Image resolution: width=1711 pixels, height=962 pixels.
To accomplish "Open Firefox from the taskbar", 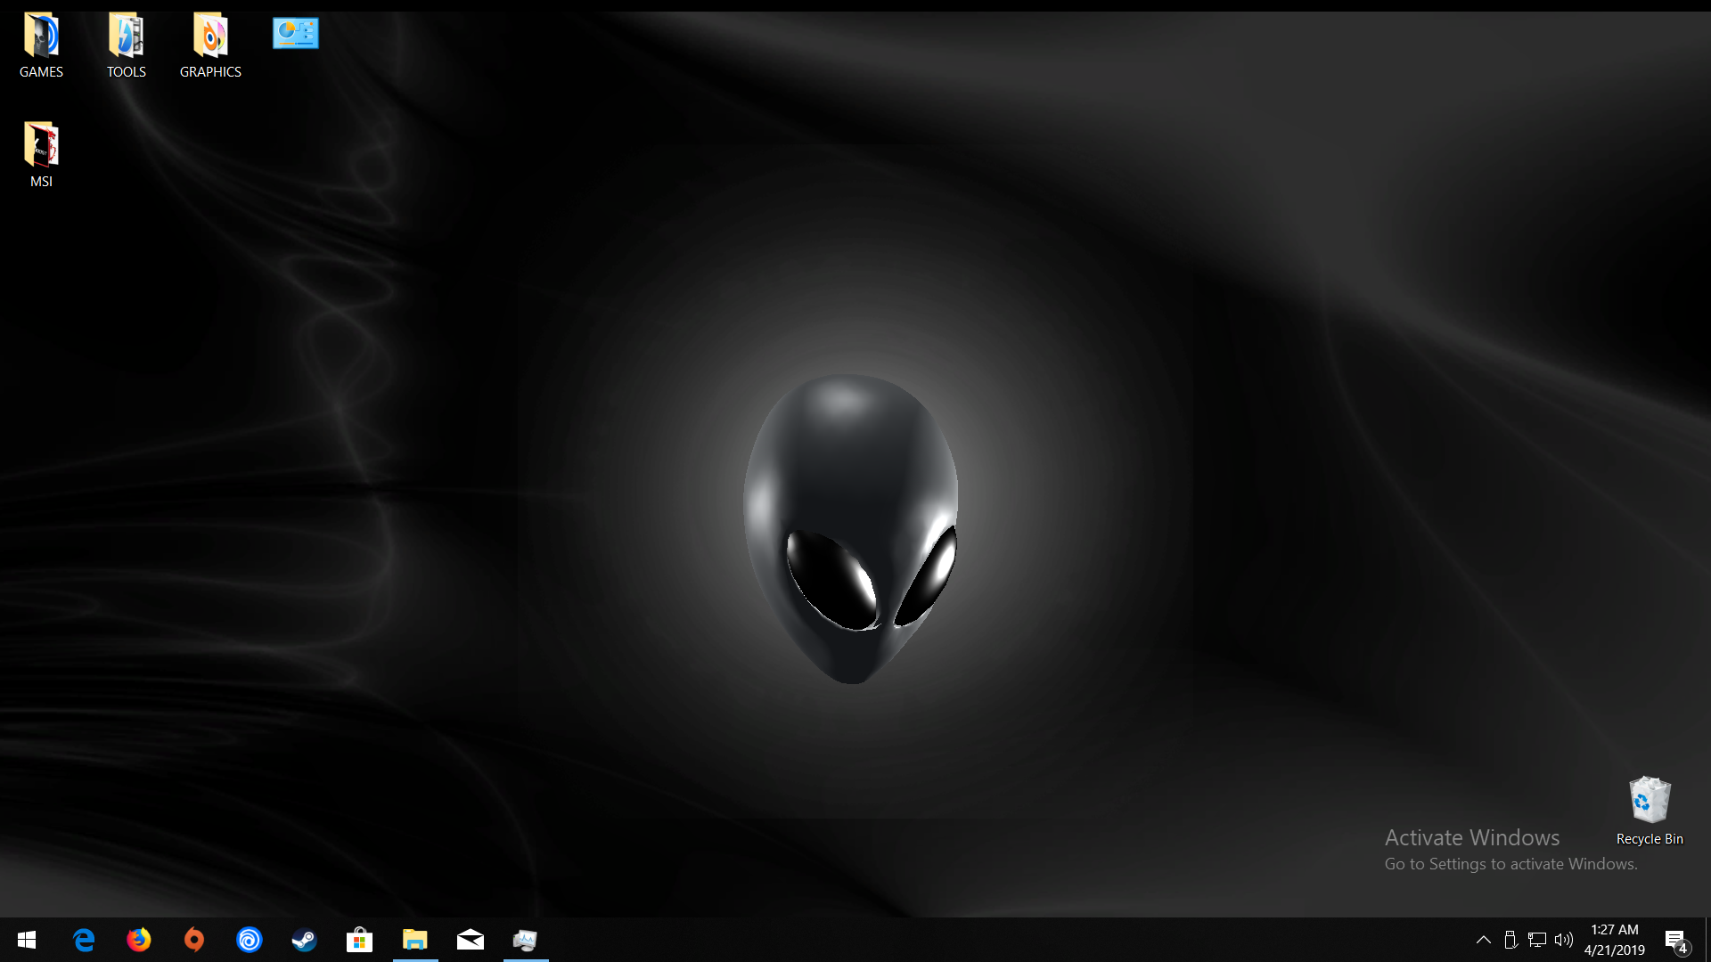I will click(x=139, y=940).
